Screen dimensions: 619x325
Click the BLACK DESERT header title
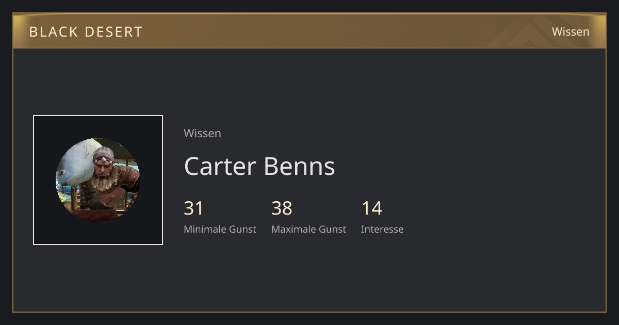pyautogui.click(x=86, y=31)
